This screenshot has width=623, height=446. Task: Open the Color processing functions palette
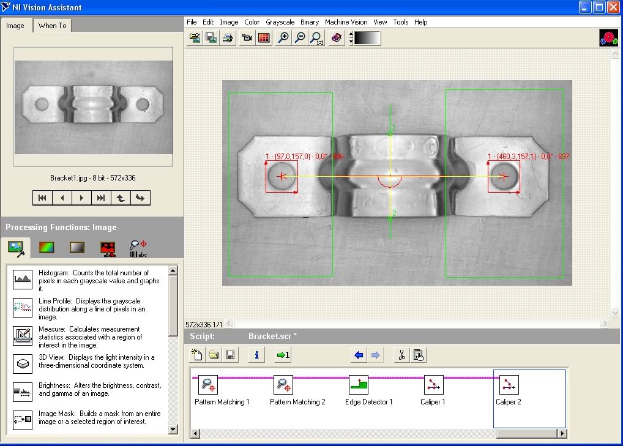(x=47, y=248)
